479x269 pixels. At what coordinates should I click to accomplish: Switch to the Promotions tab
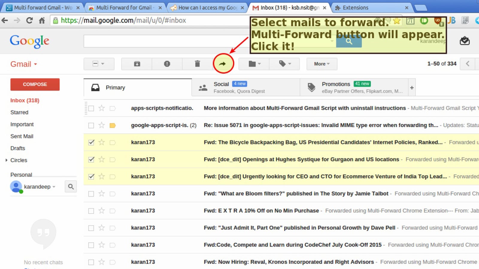354,88
